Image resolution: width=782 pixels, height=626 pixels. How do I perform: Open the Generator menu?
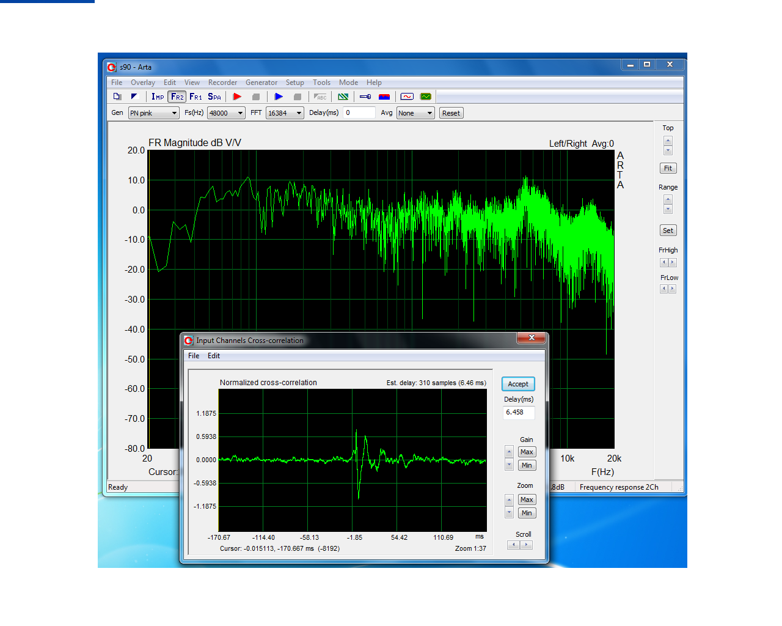click(x=261, y=83)
